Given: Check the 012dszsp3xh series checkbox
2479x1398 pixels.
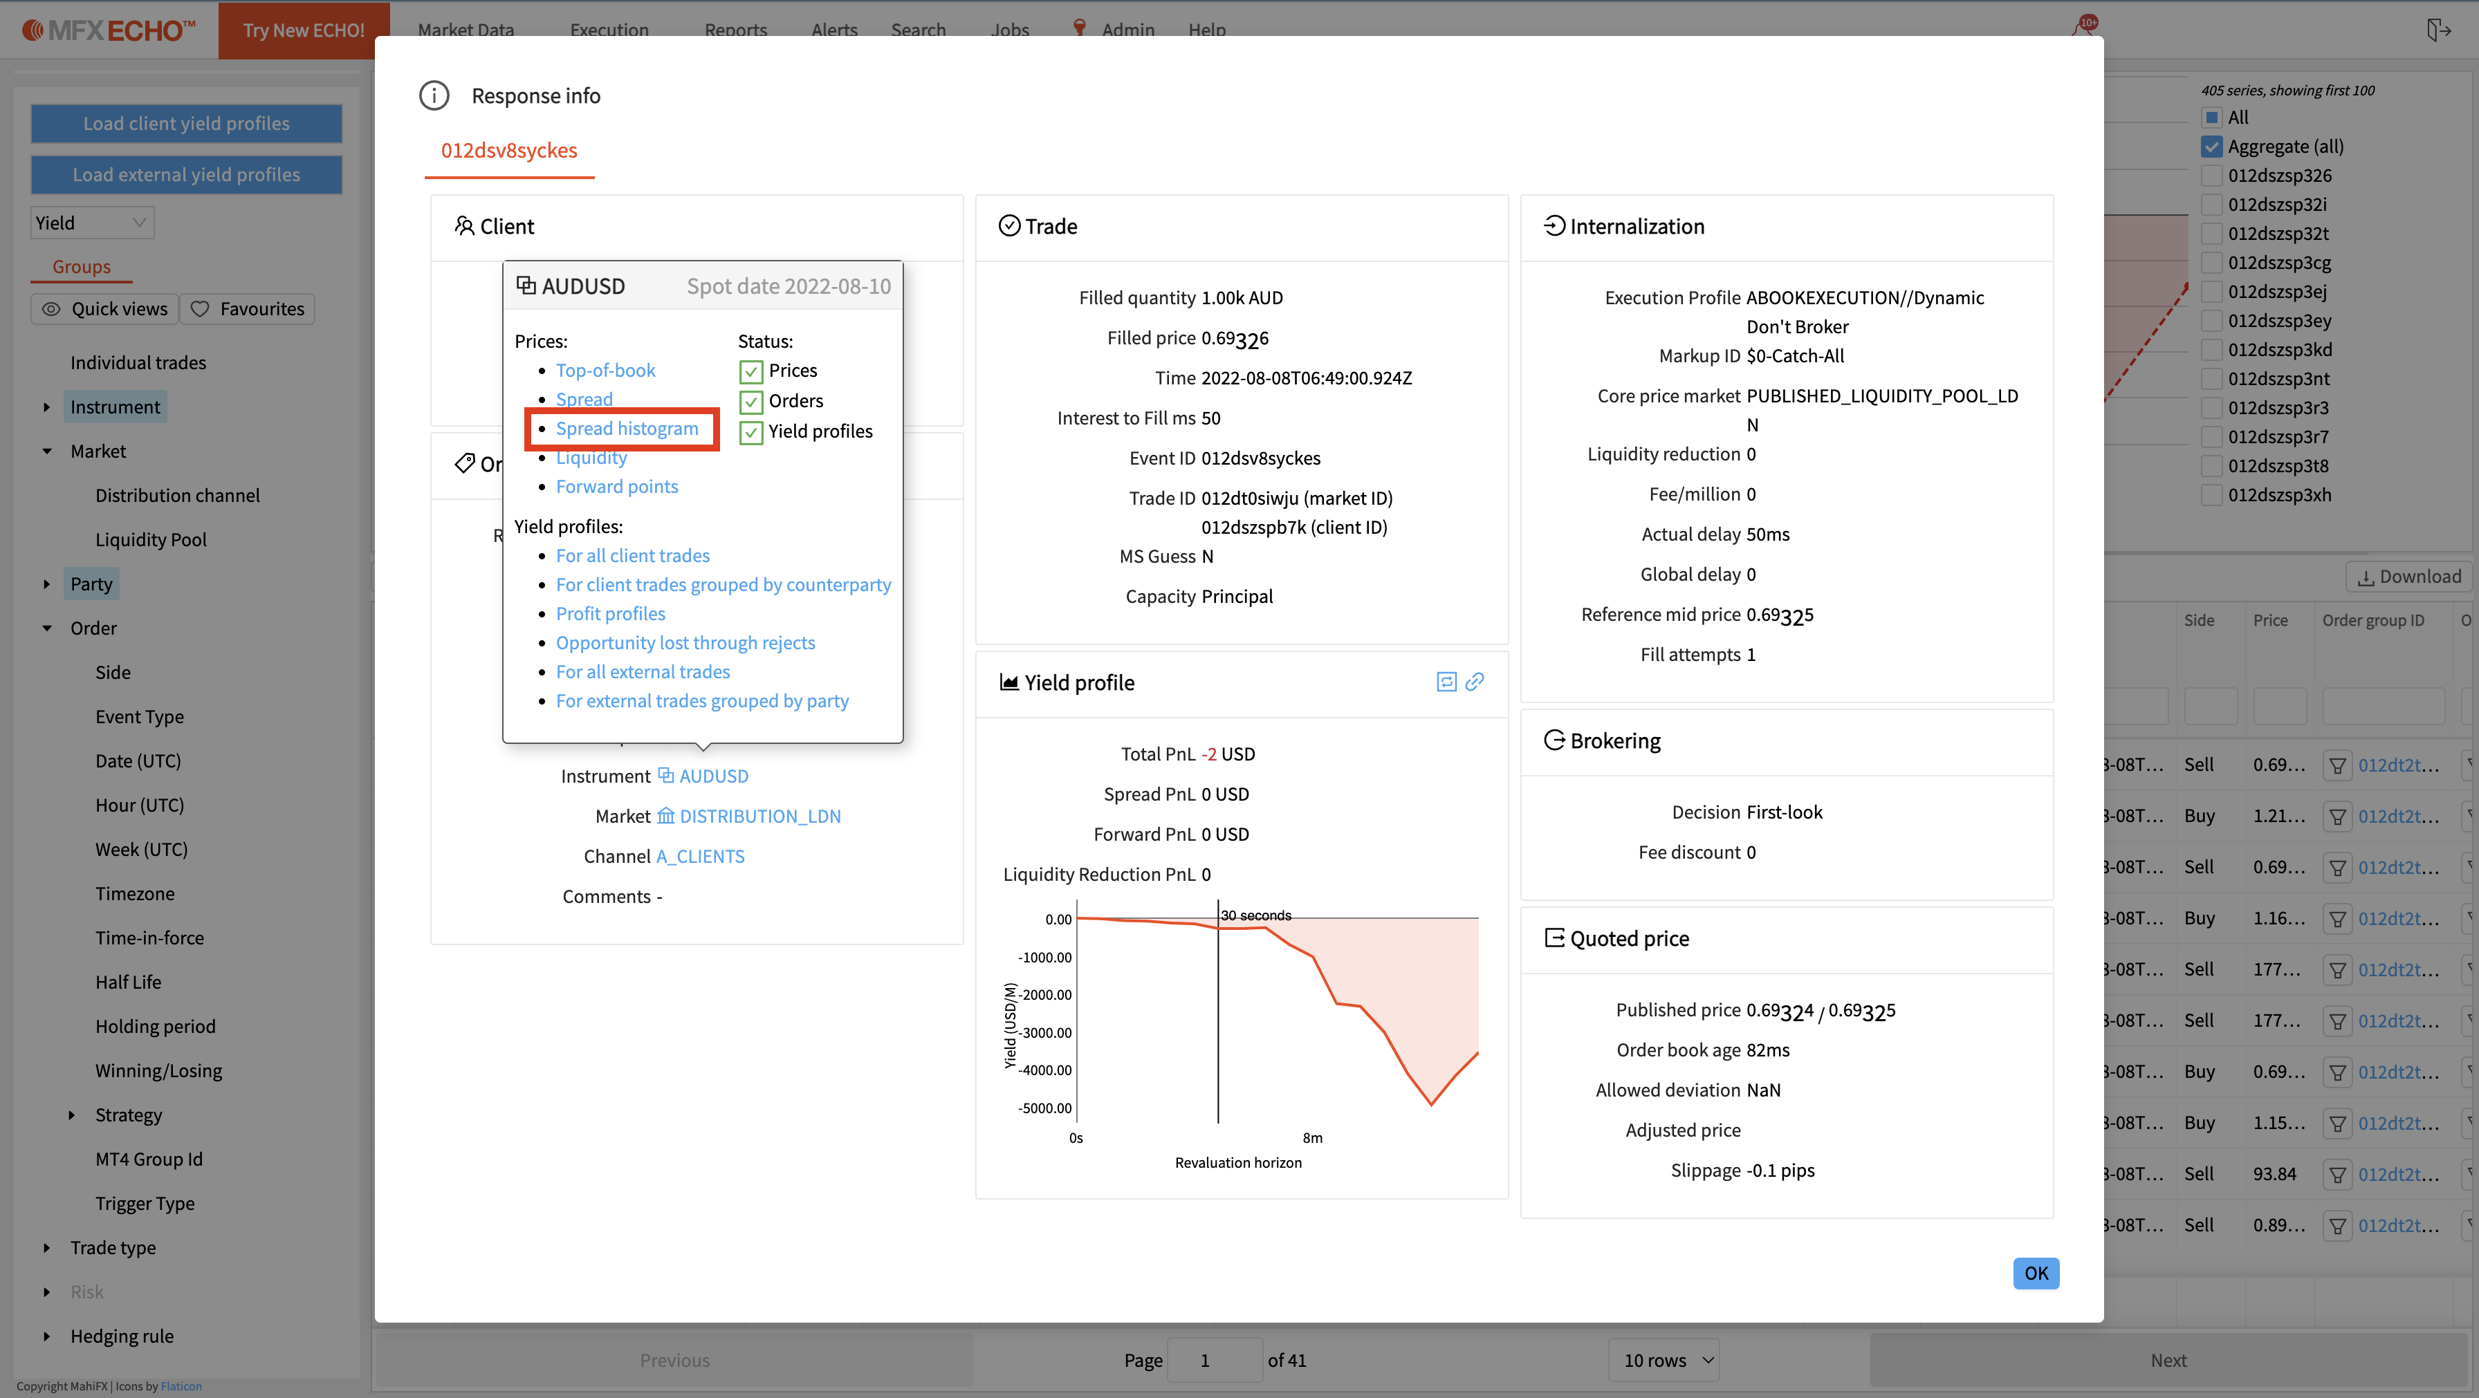Looking at the screenshot, I should point(2211,494).
